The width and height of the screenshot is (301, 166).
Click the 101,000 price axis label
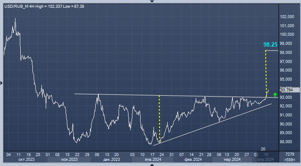(x=287, y=26)
